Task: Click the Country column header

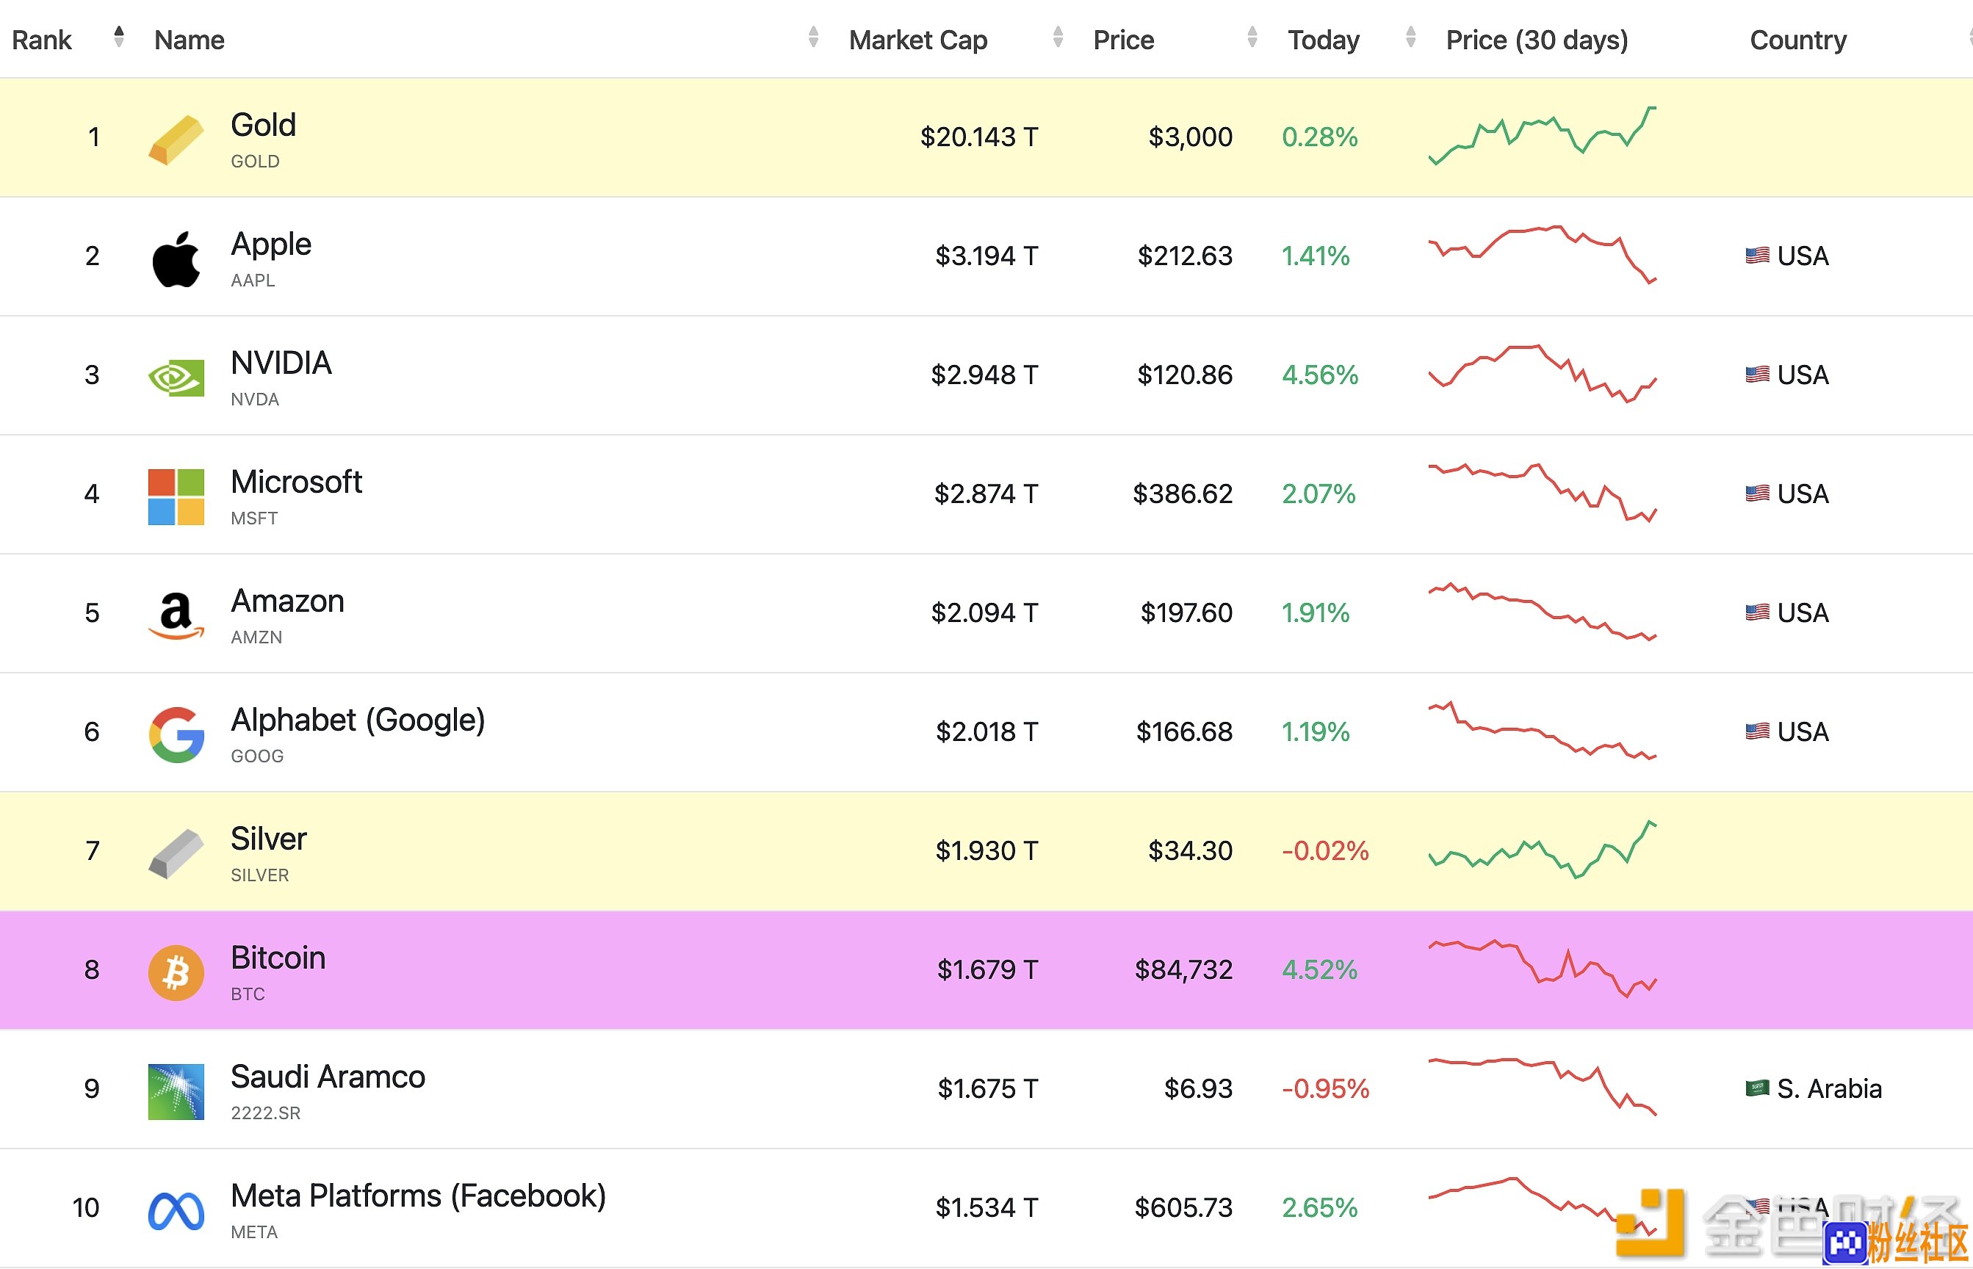Action: 1797,40
